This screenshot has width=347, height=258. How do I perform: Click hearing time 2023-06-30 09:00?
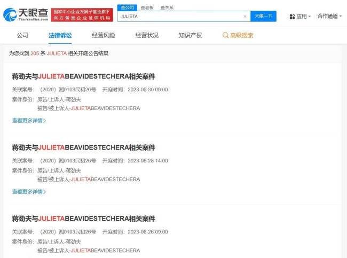click(x=147, y=90)
